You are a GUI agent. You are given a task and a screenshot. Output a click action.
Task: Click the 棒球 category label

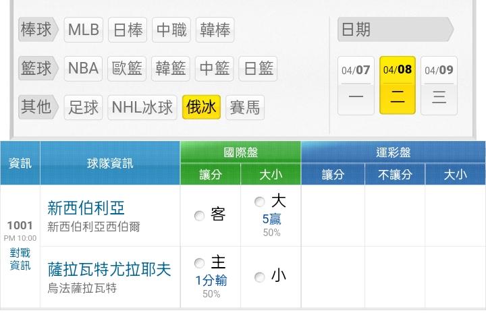(38, 30)
